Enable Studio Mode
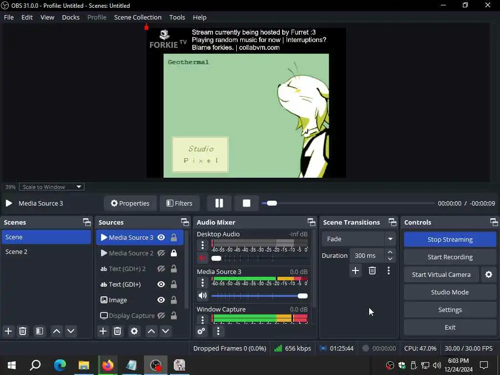500x375 pixels. pyautogui.click(x=450, y=292)
